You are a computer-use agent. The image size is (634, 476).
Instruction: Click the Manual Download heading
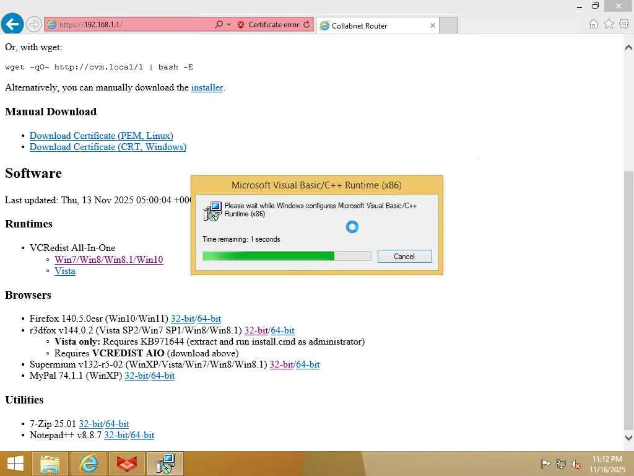51,112
